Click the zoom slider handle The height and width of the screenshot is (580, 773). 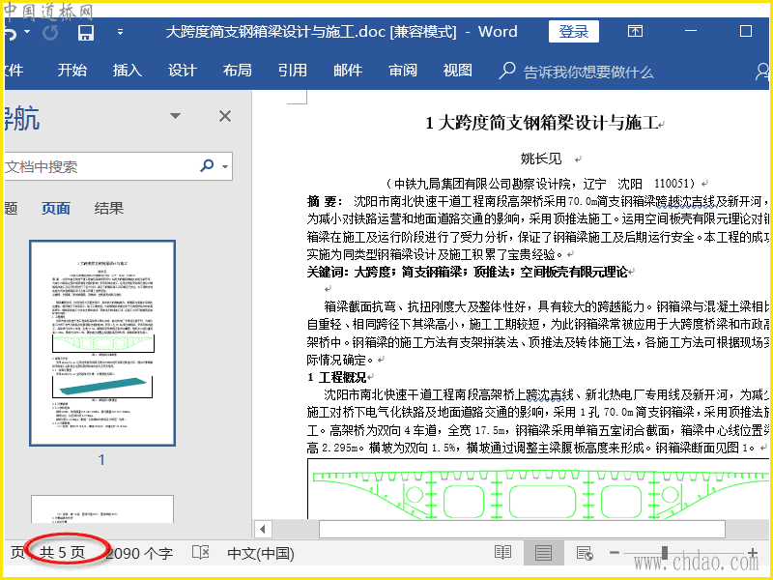coord(665,552)
